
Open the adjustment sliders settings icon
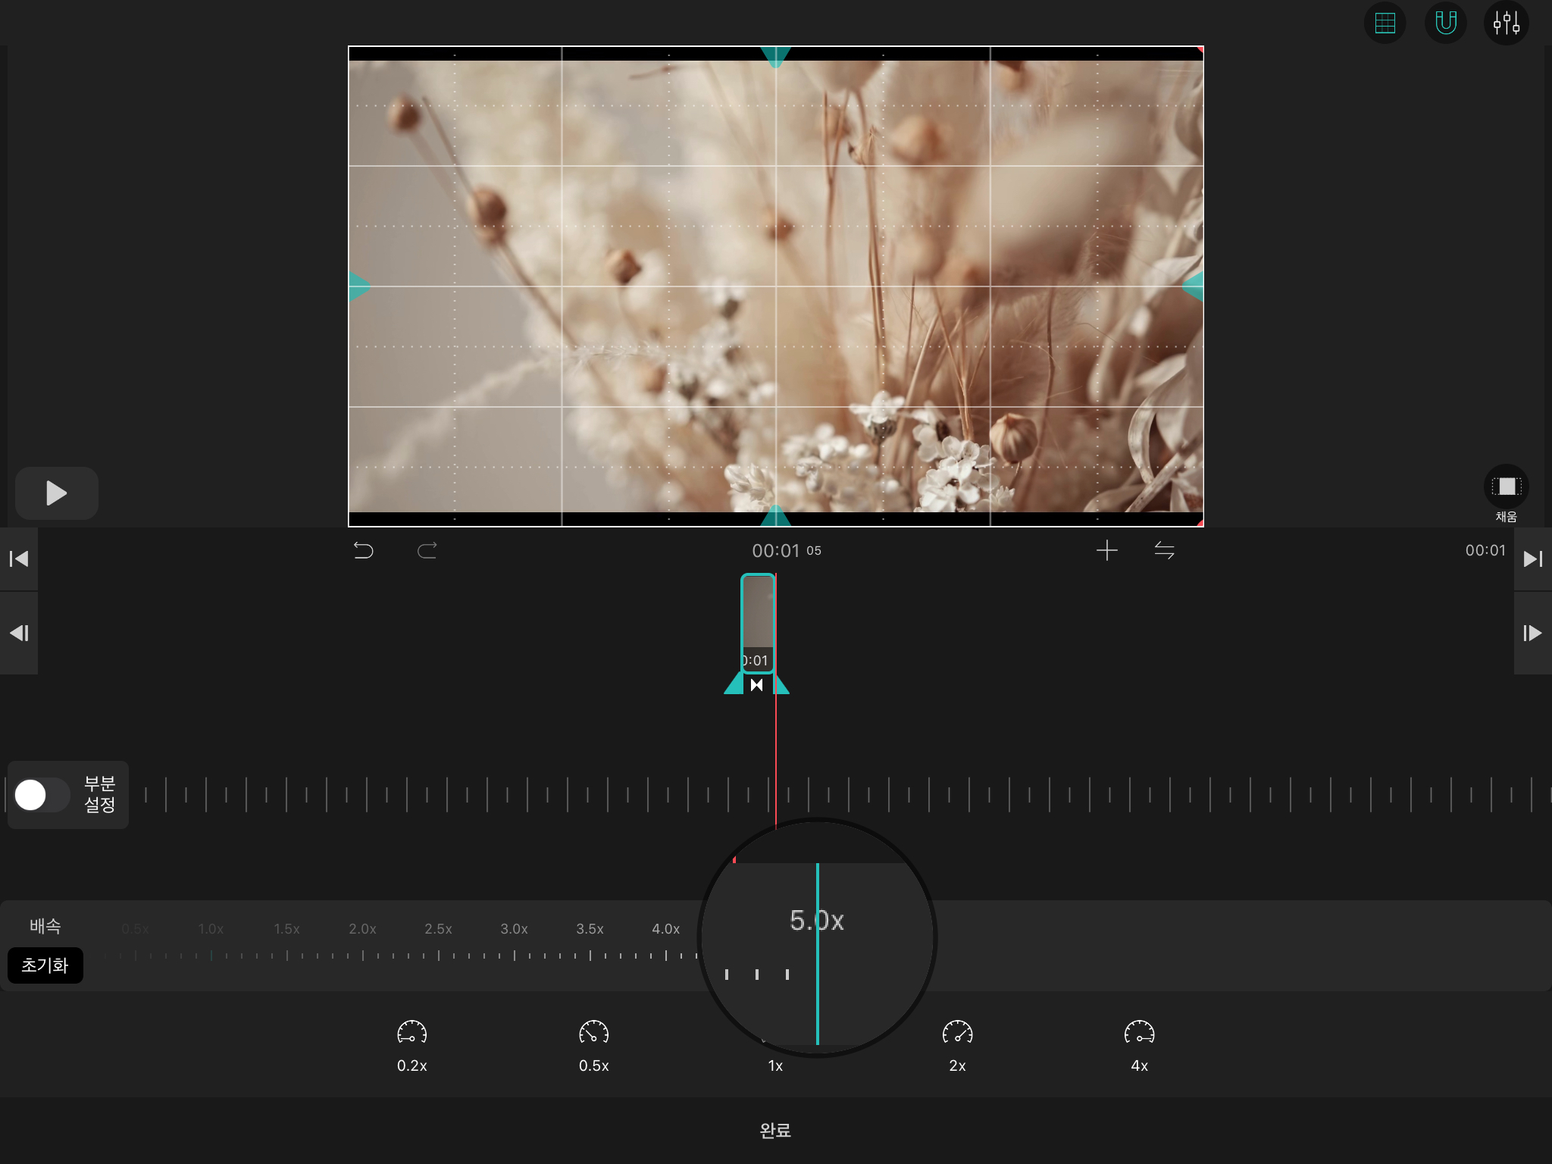(x=1506, y=23)
